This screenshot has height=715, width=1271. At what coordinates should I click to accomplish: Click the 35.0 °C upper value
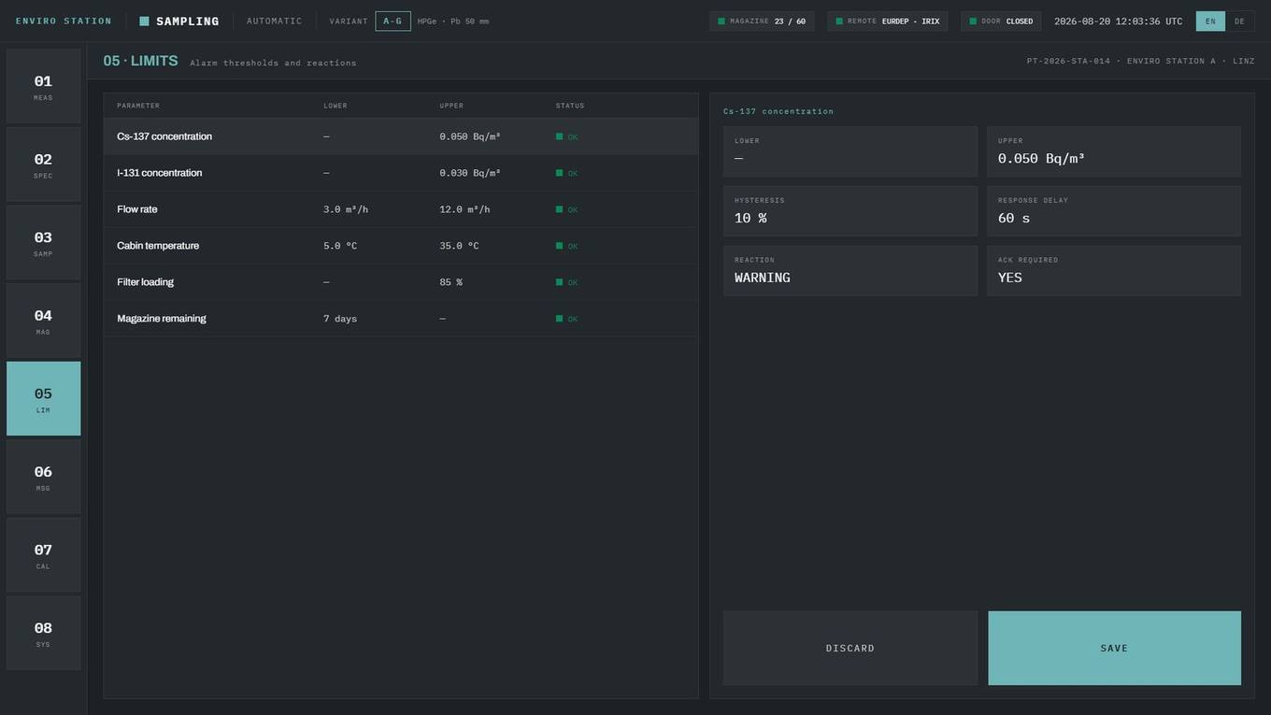point(459,246)
